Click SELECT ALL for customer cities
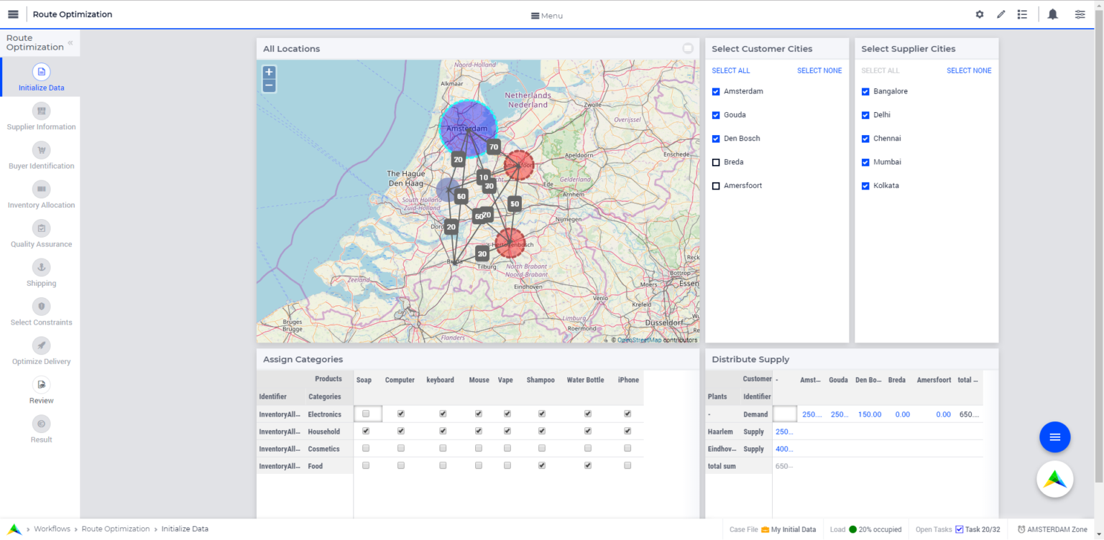1104x540 pixels. (x=730, y=70)
